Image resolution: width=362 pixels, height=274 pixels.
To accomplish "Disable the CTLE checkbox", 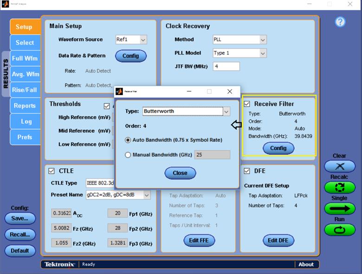I will [x=52, y=171].
